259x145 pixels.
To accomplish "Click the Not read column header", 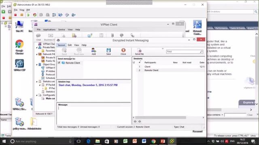I will tap(187, 62).
